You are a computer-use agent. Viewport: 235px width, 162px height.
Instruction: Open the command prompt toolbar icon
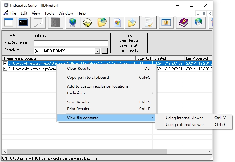23,23
